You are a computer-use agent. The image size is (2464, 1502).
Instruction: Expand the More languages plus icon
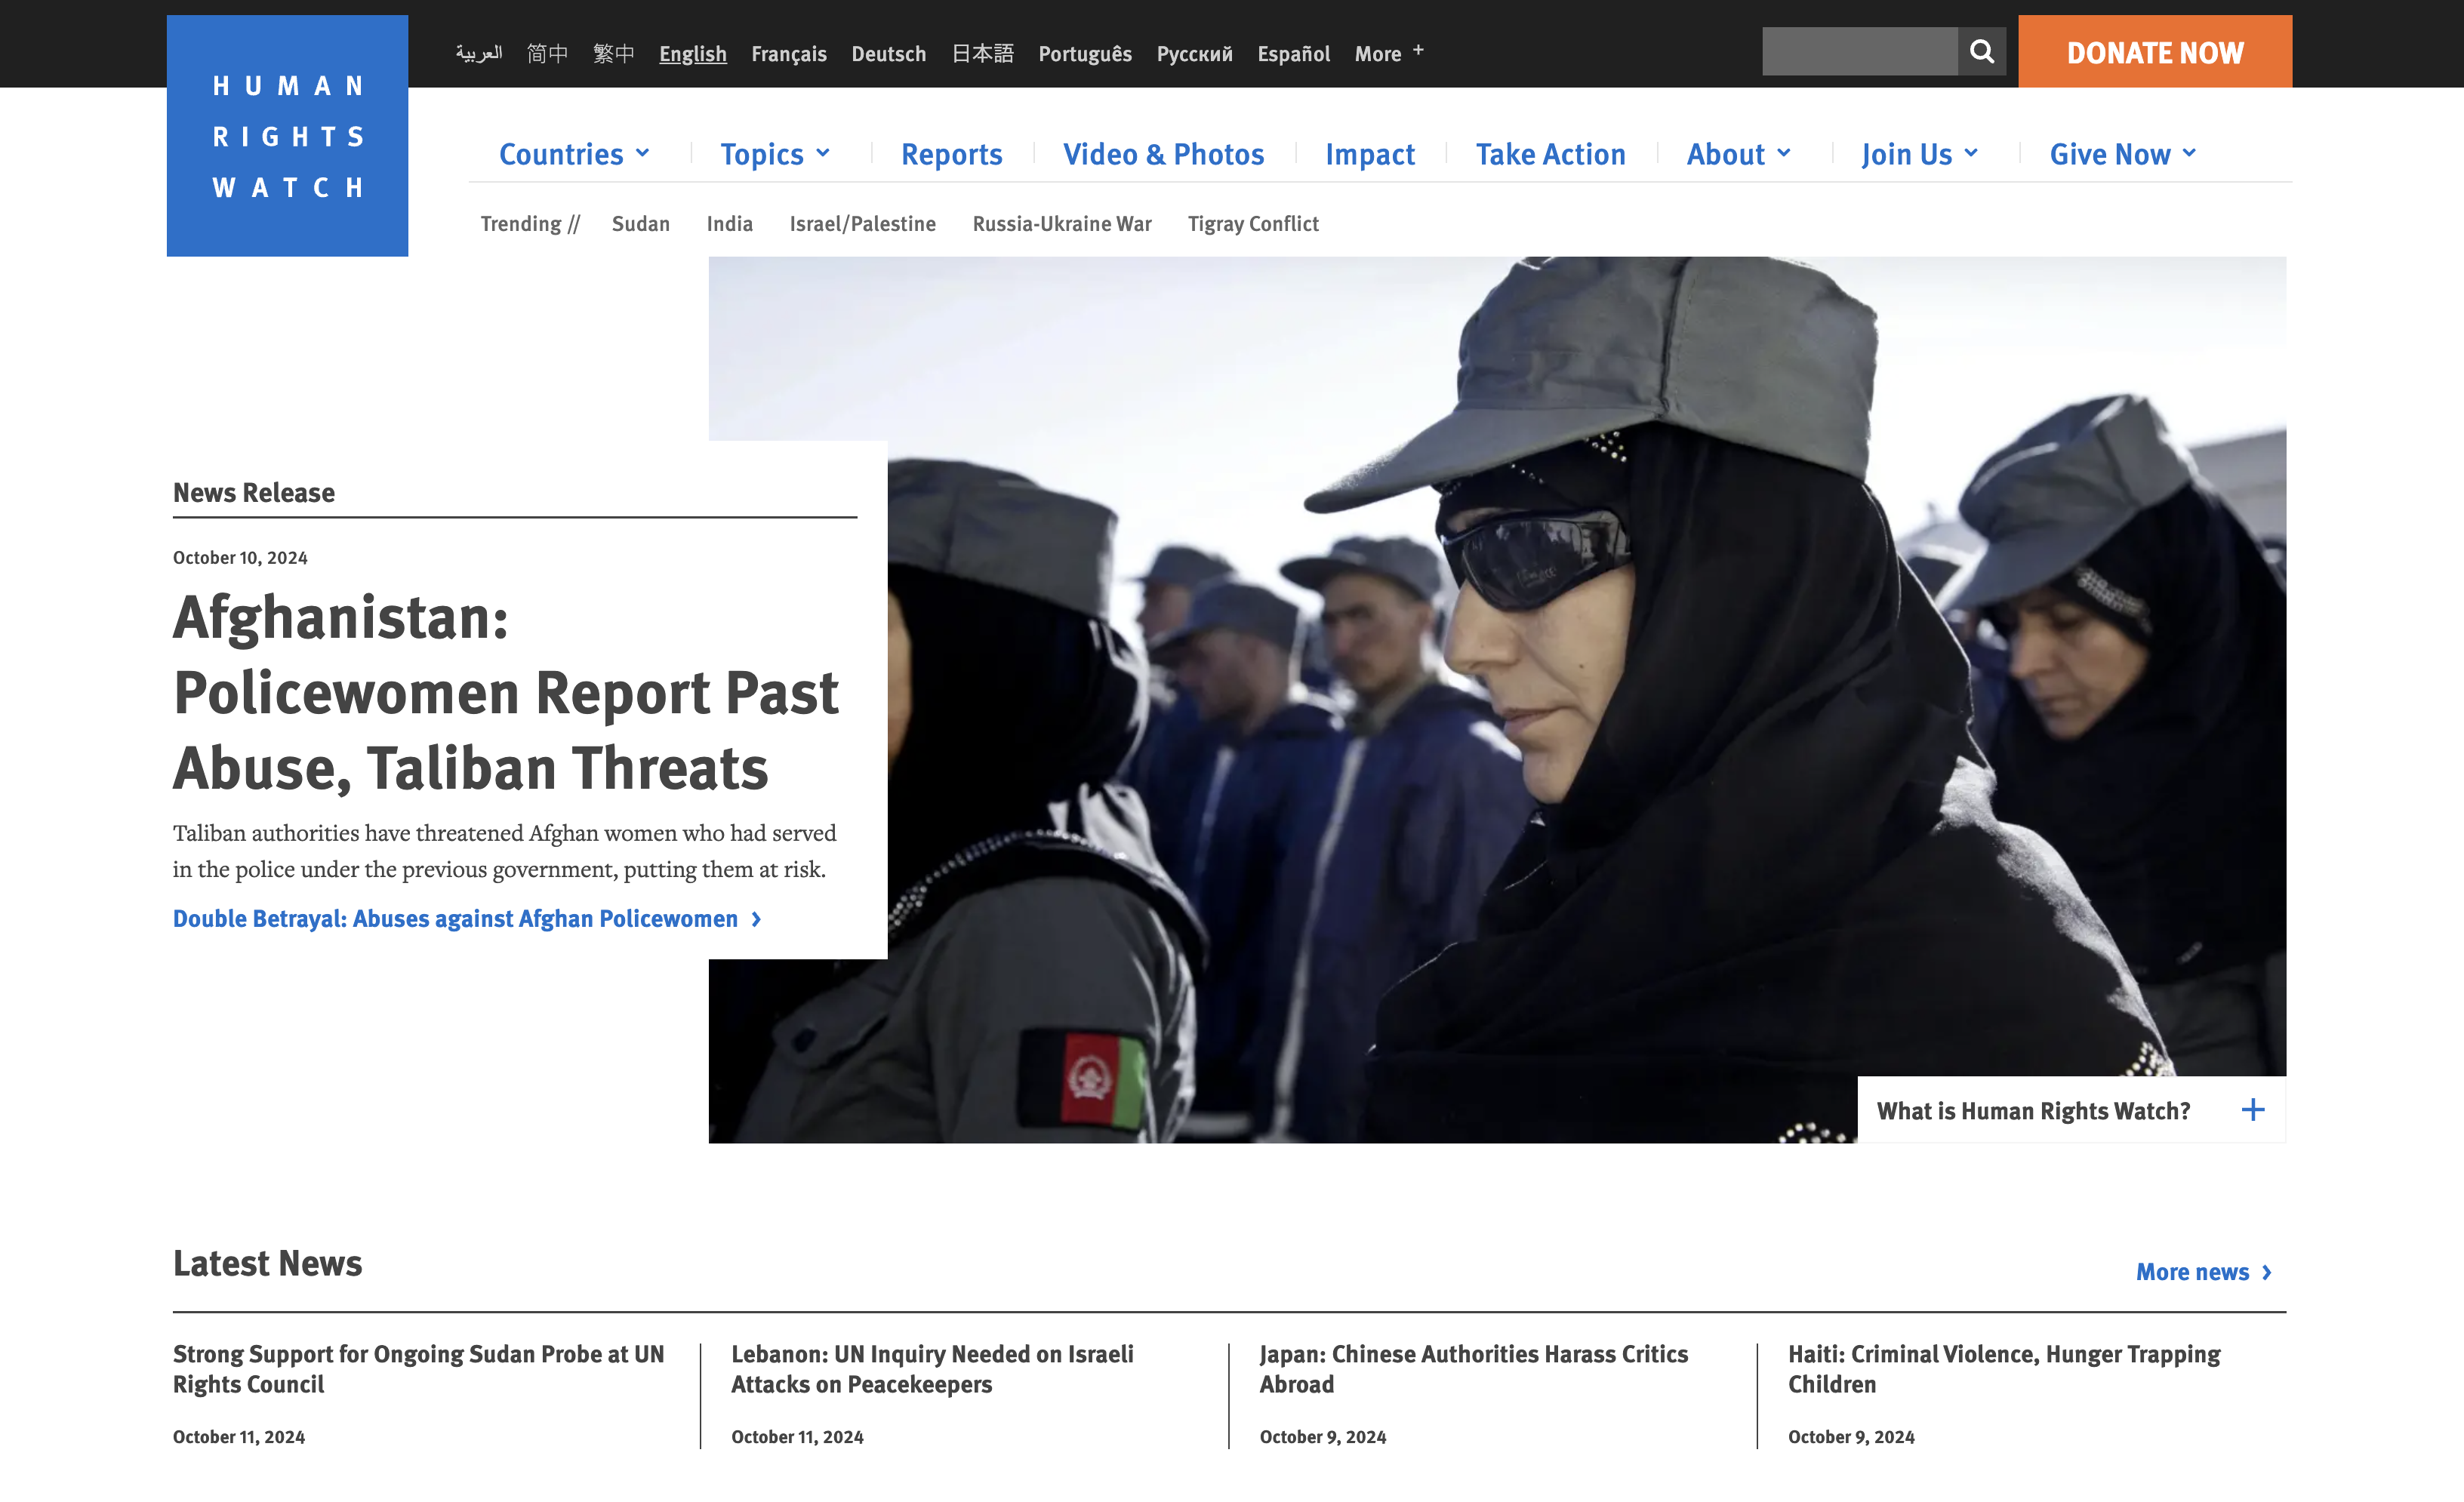[1418, 50]
